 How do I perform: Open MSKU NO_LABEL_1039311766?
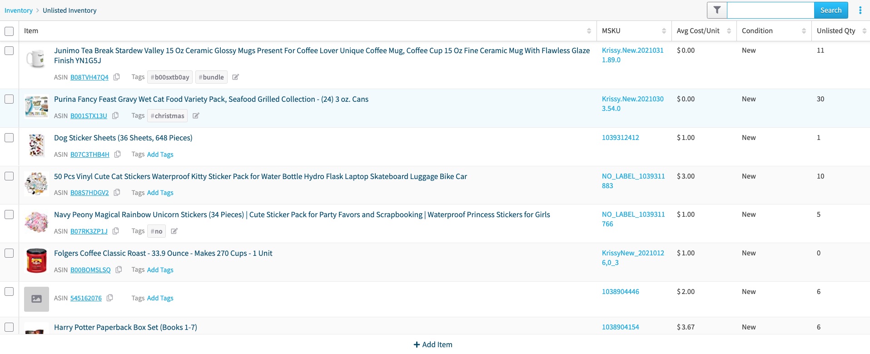click(x=633, y=219)
